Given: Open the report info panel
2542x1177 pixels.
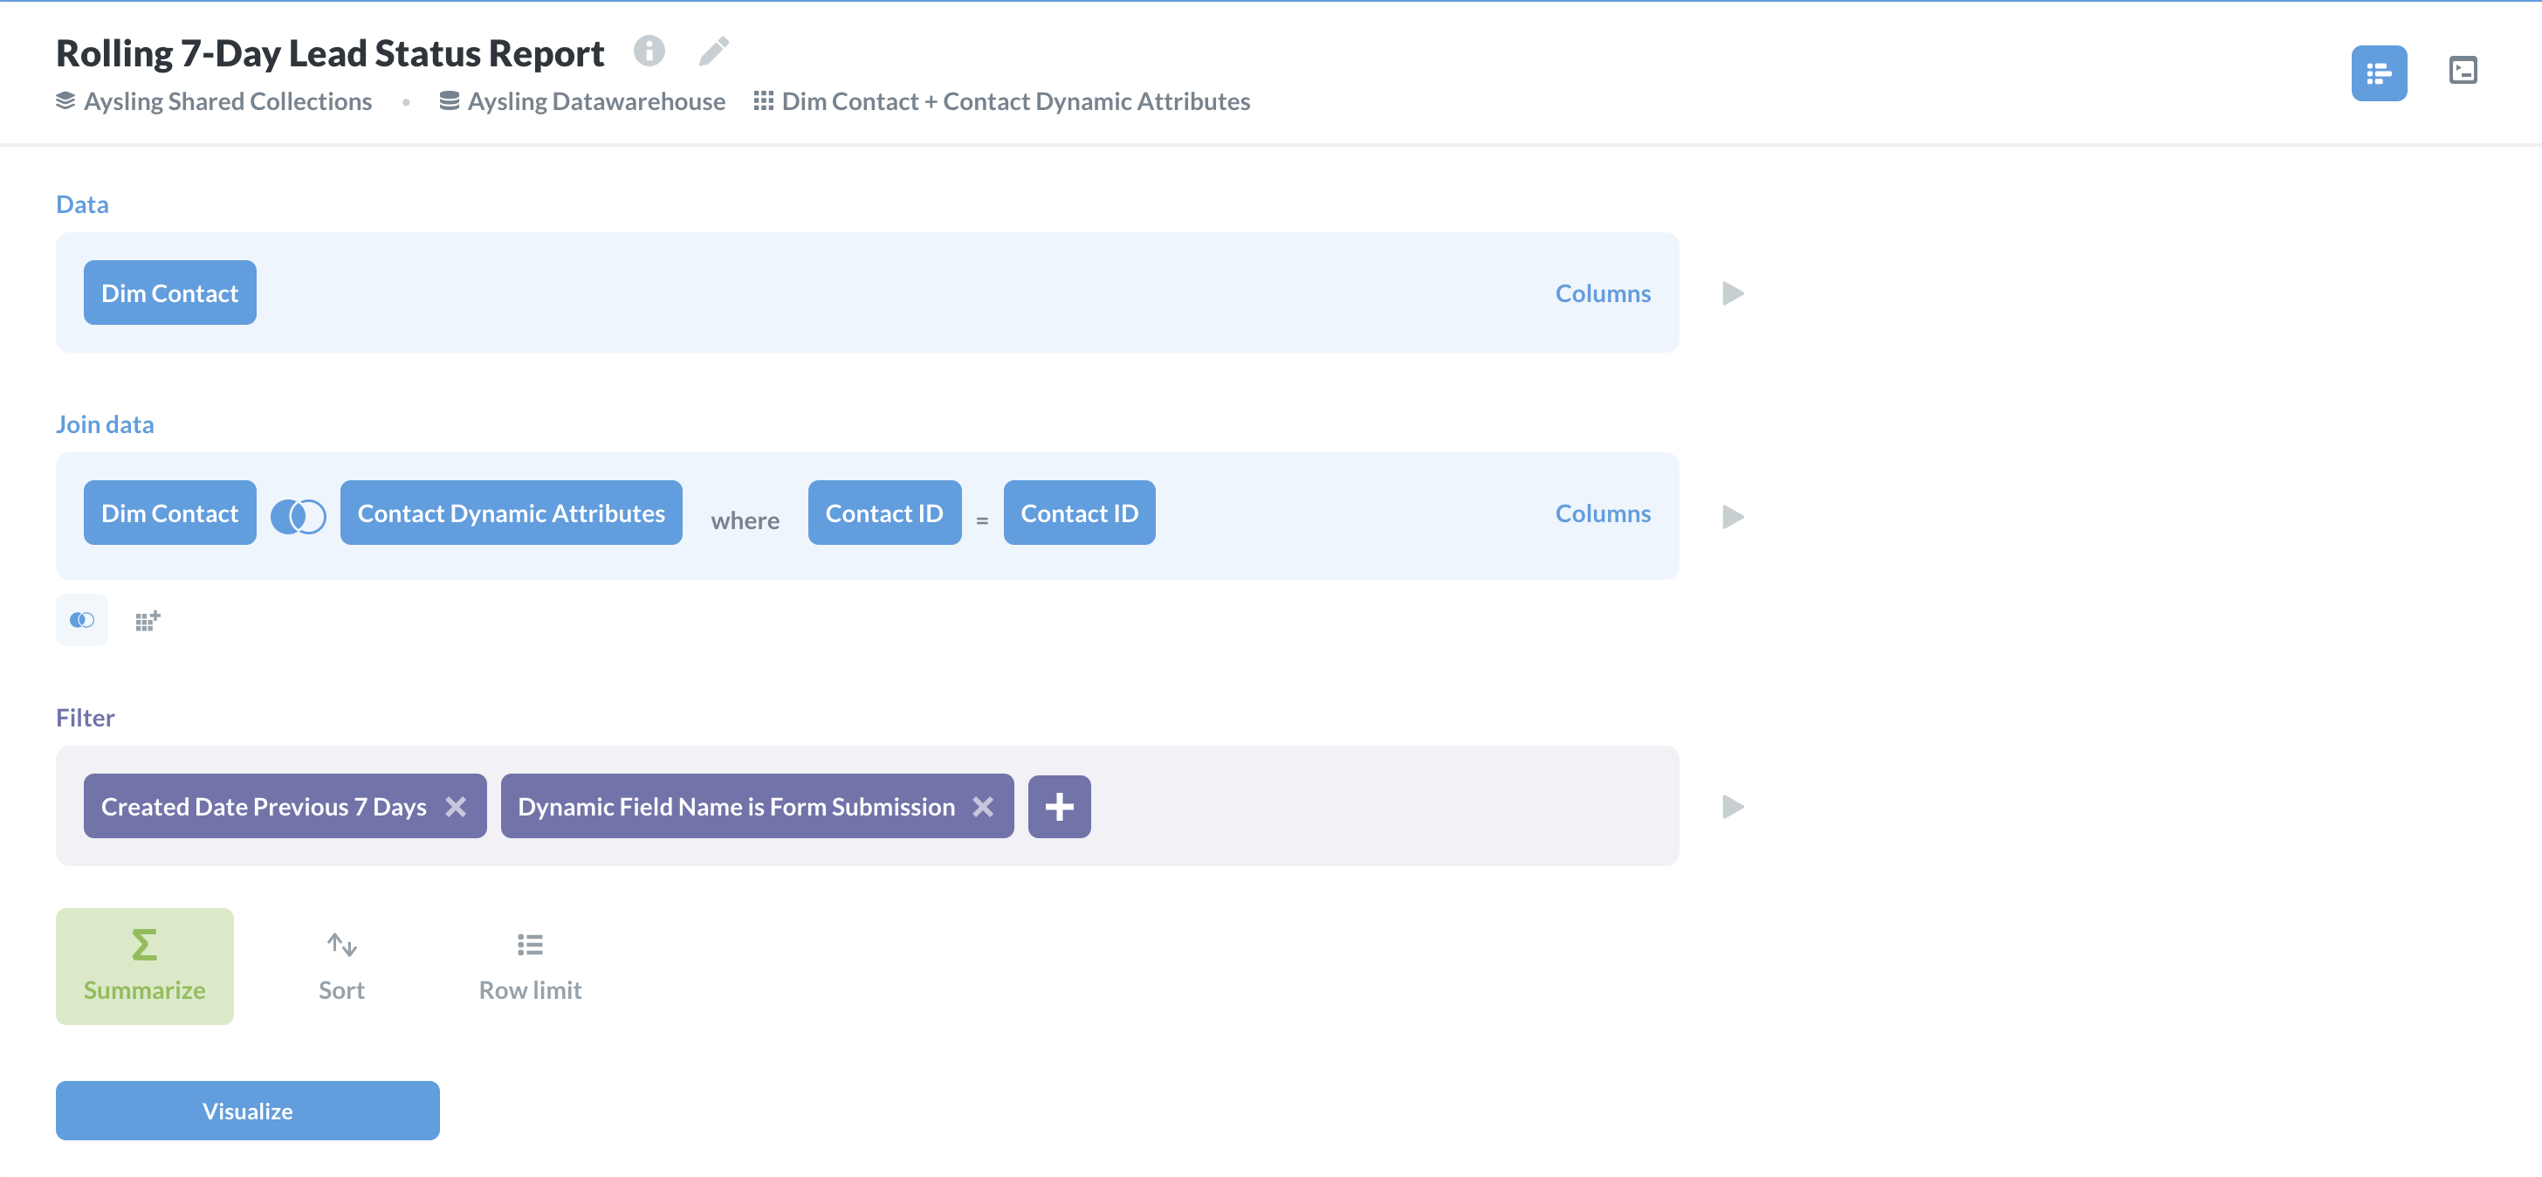Looking at the screenshot, I should 649,51.
